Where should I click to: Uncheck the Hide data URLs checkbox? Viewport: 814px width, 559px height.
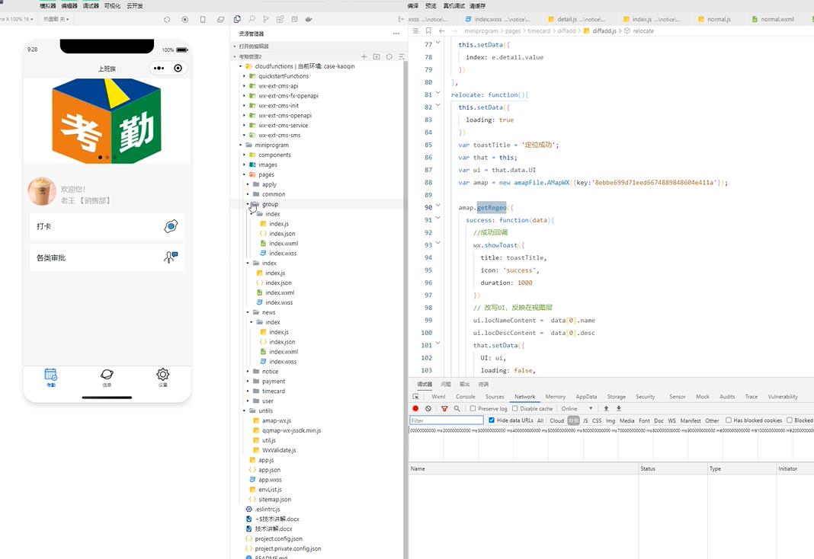pos(492,420)
